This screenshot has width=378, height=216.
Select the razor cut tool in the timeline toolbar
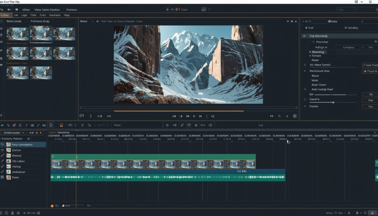[x=27, y=125]
